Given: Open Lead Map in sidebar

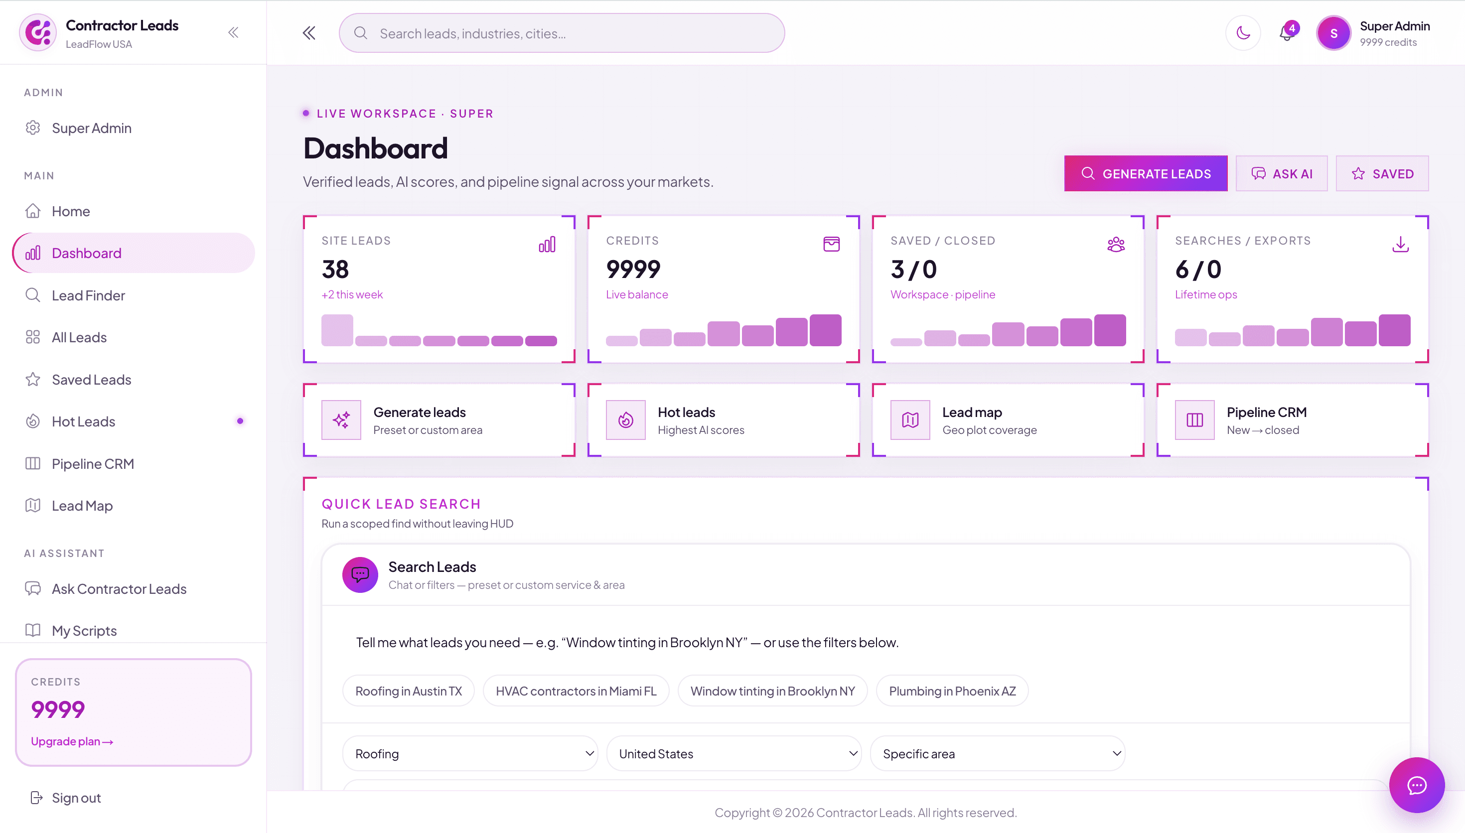Looking at the screenshot, I should (133, 506).
